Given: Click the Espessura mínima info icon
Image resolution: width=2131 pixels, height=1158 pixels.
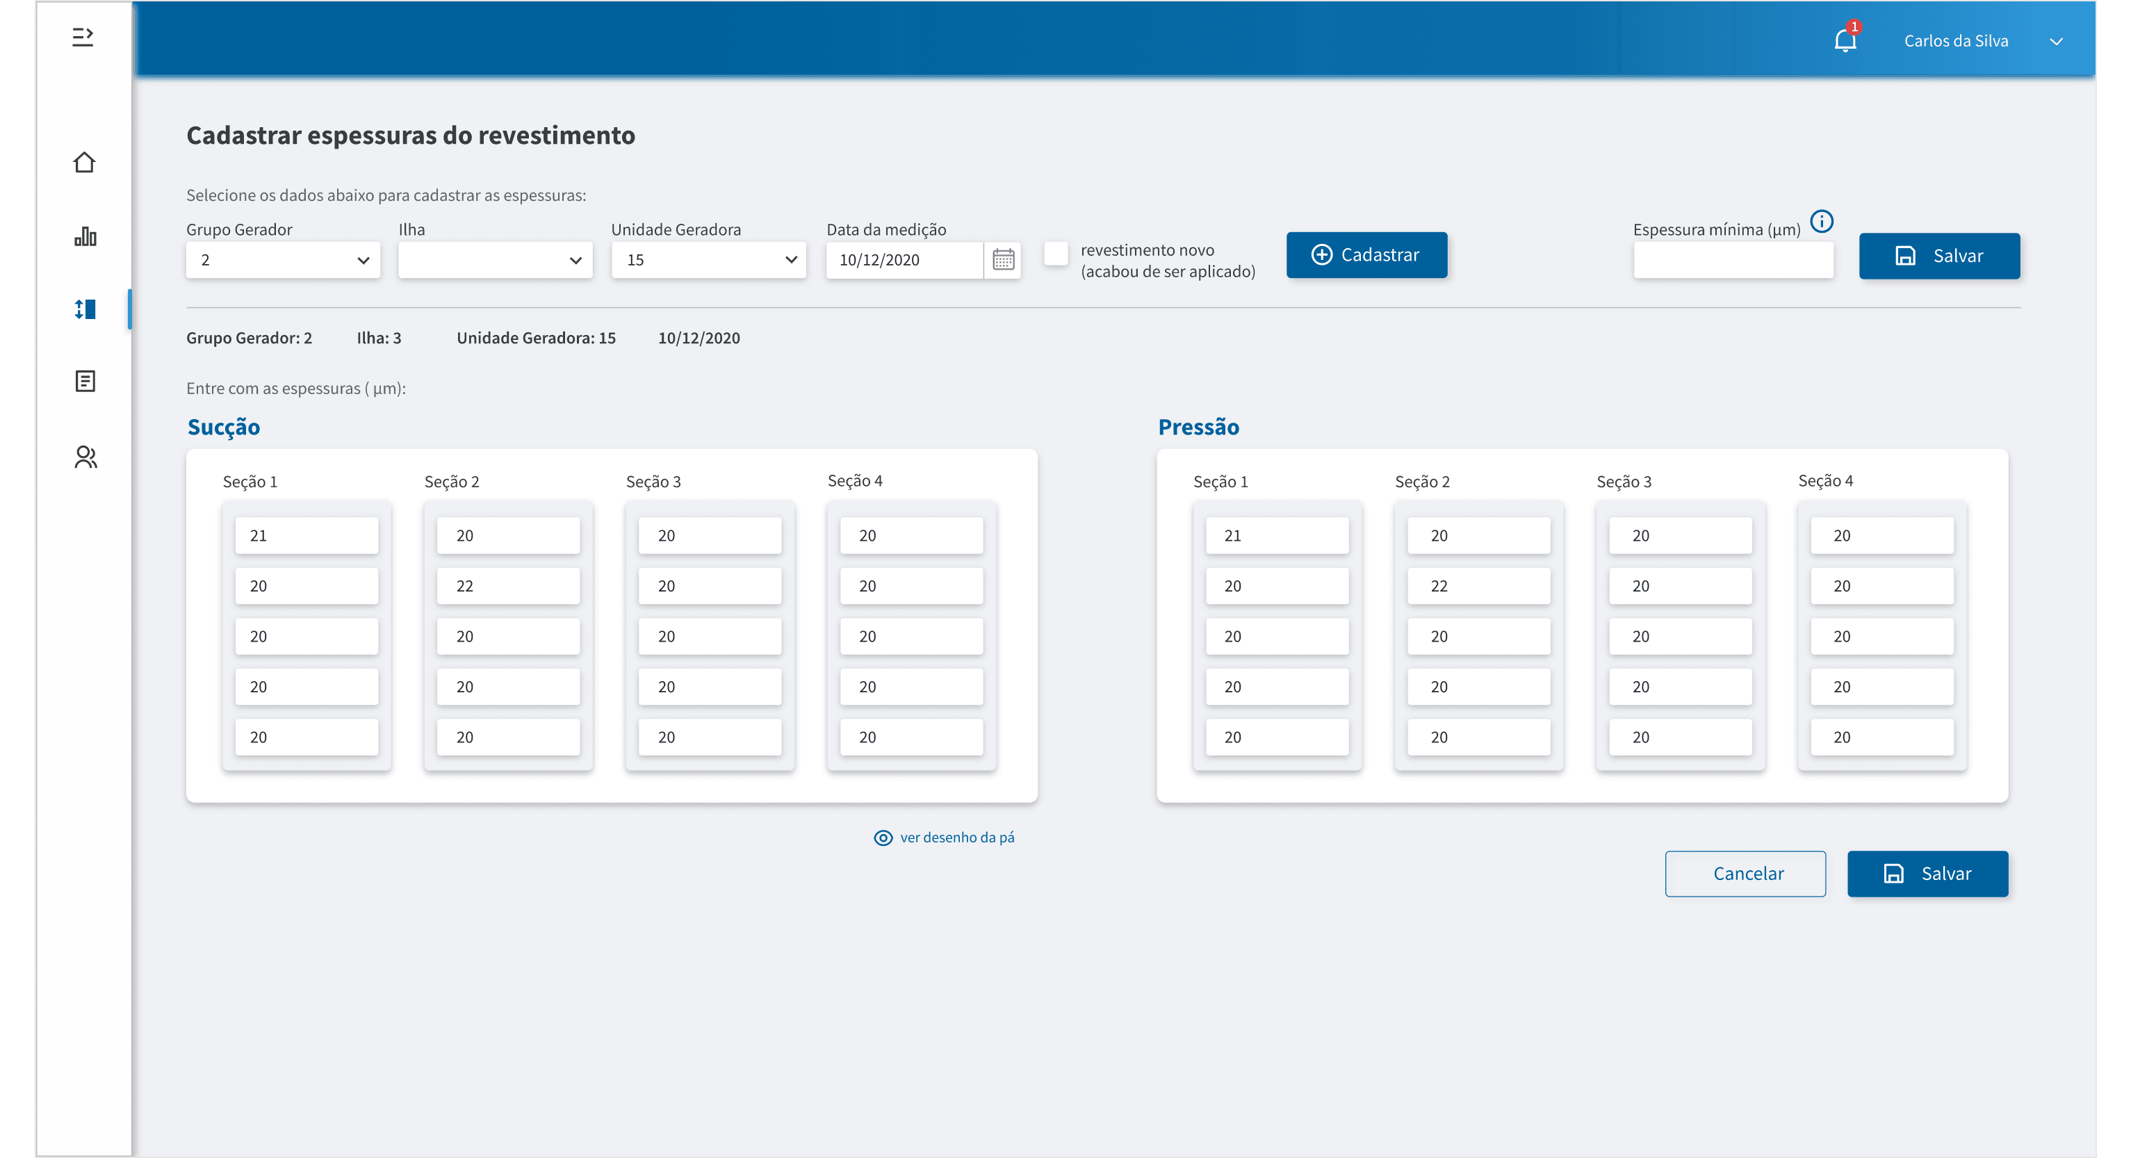Looking at the screenshot, I should click(1822, 222).
